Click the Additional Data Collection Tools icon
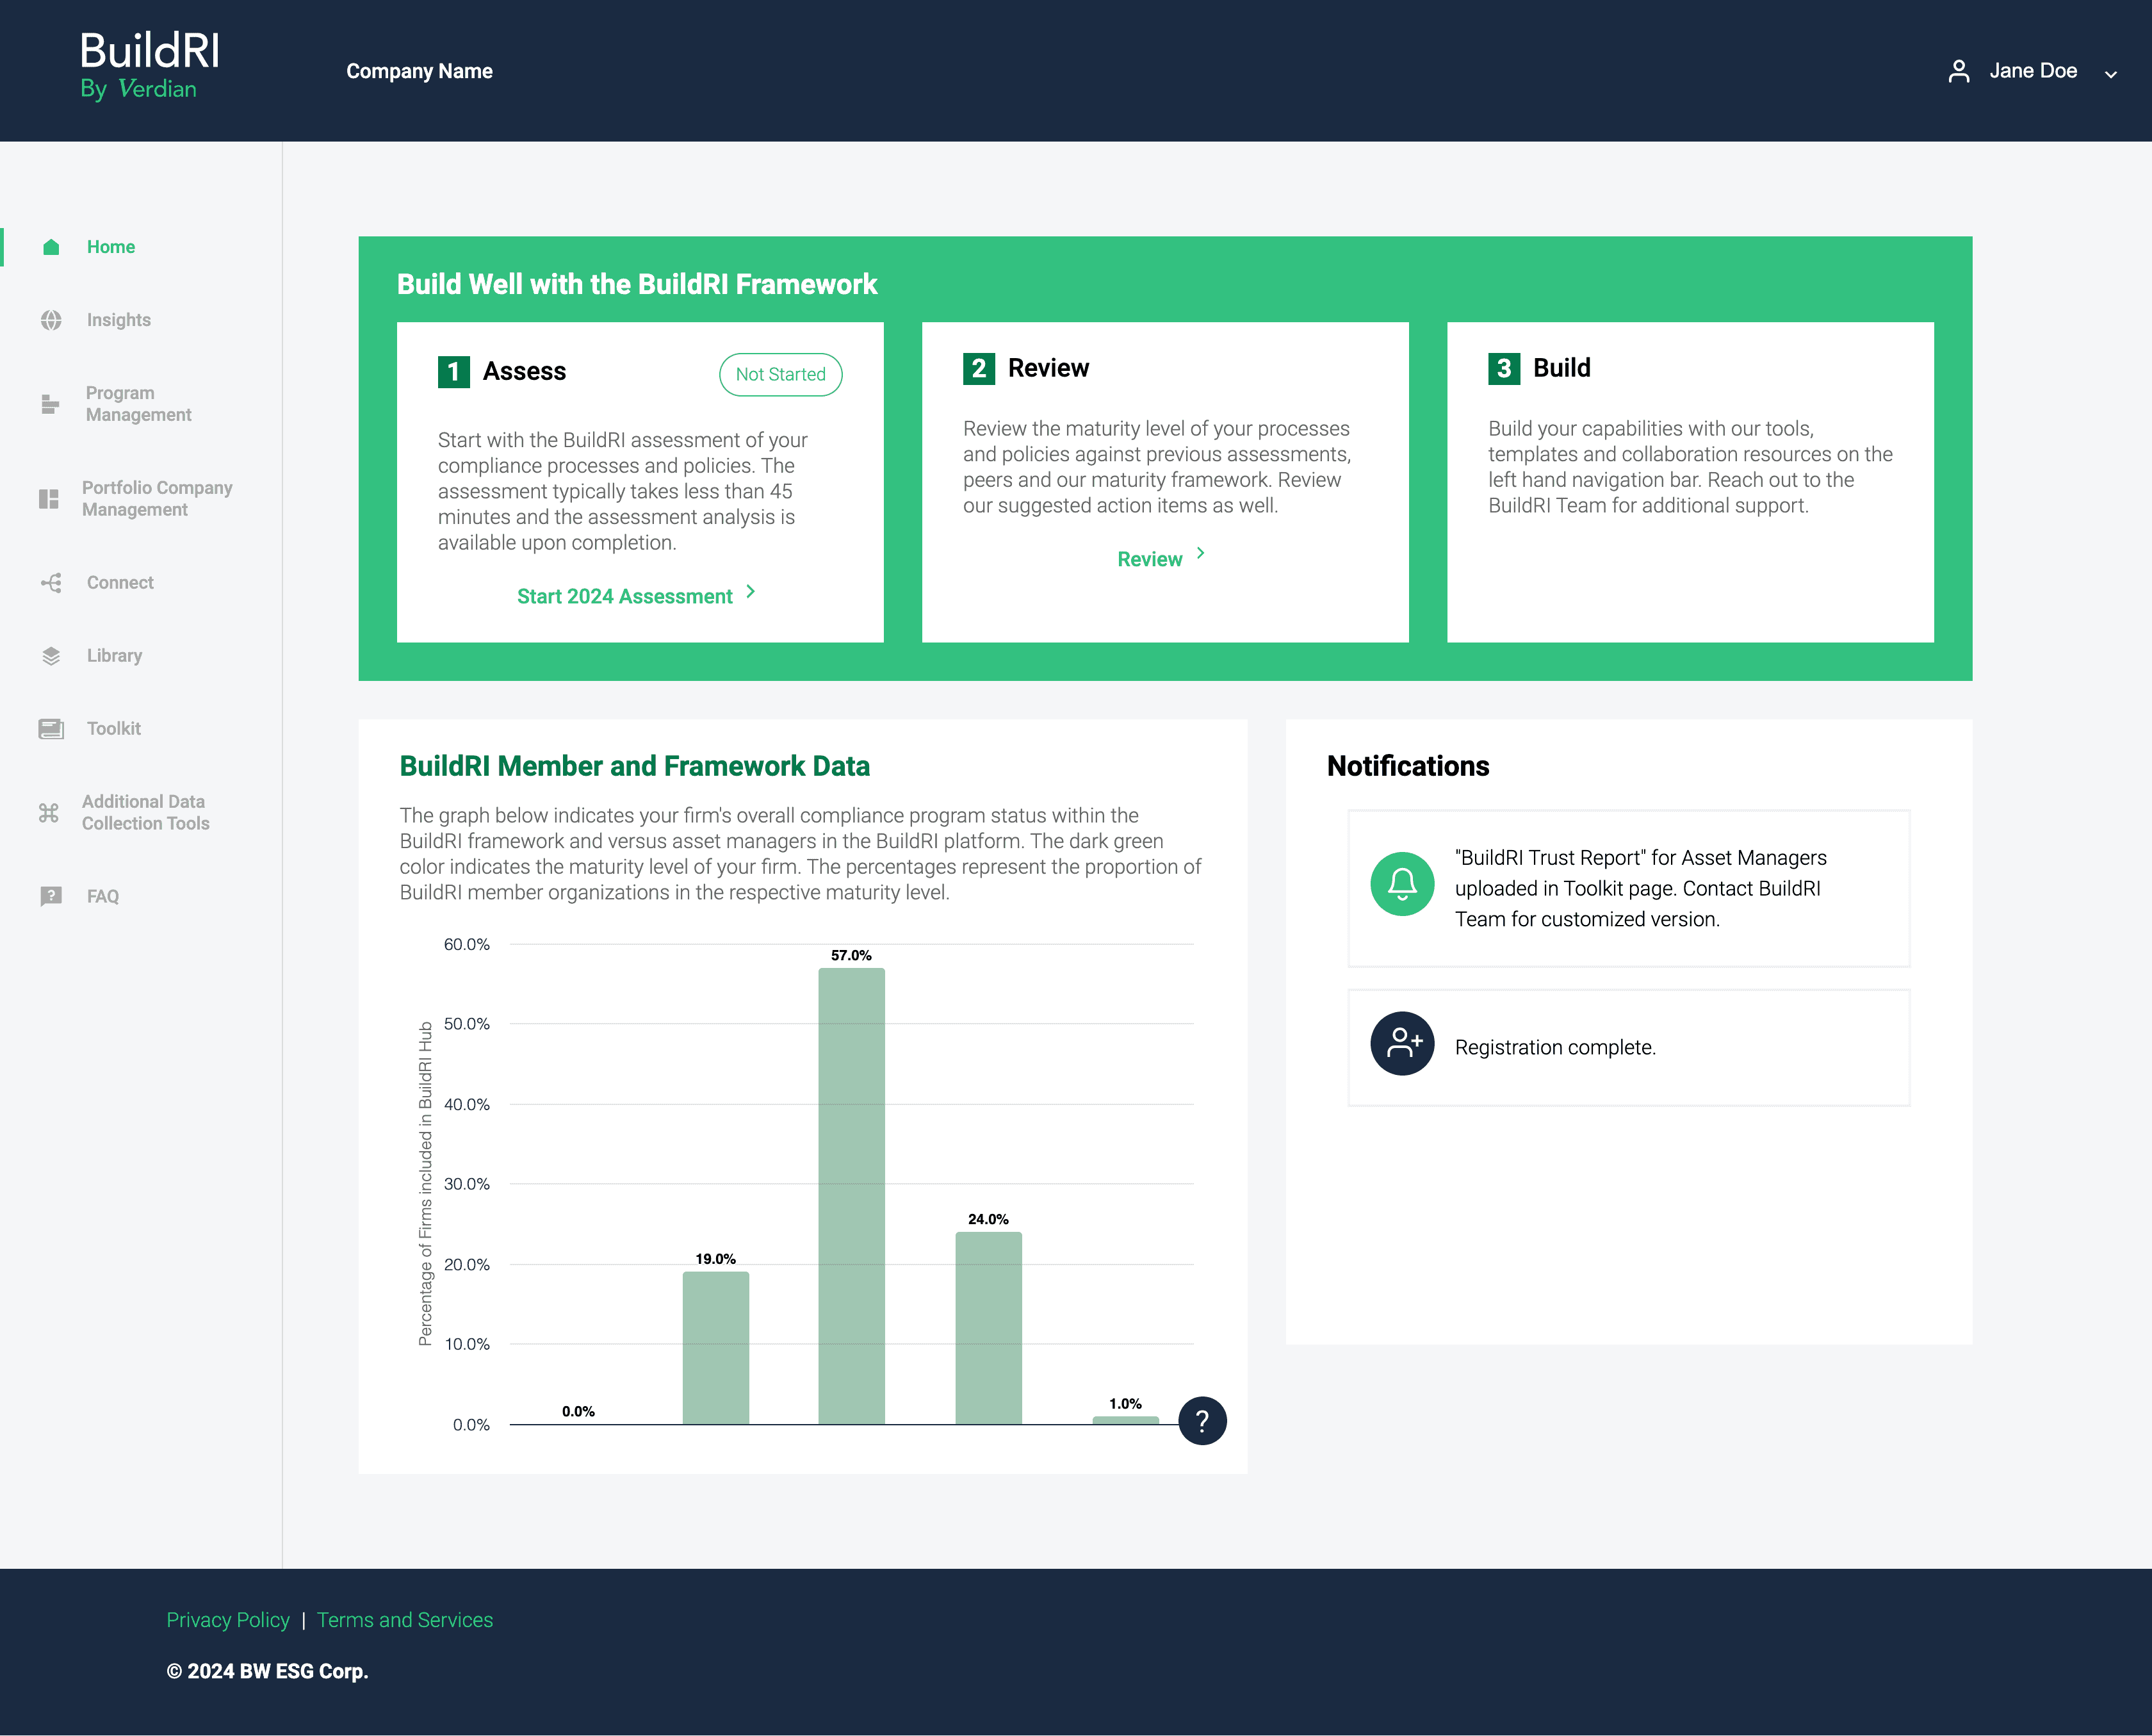 pyautogui.click(x=49, y=813)
